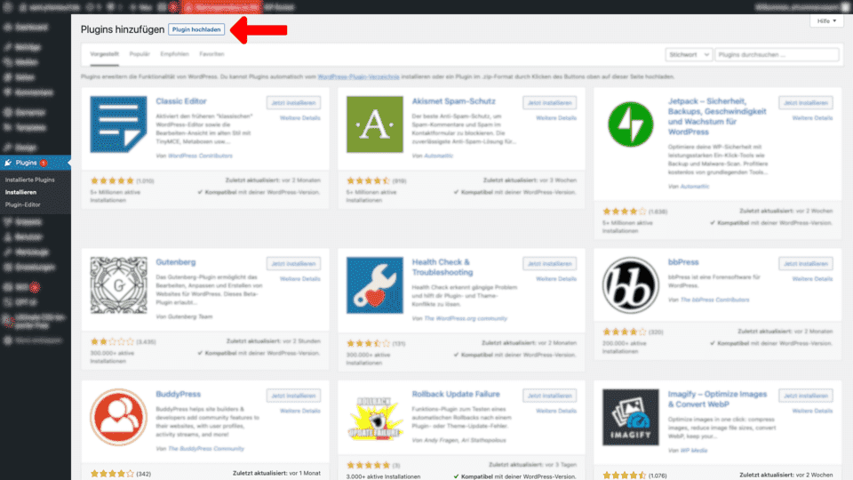Viewport: 853px width, 480px height.
Task: Open Weitere Details for bbPress
Action: coord(812,279)
